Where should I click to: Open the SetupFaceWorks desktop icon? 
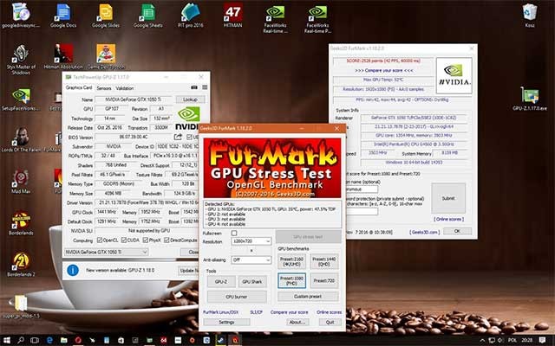click(21, 99)
